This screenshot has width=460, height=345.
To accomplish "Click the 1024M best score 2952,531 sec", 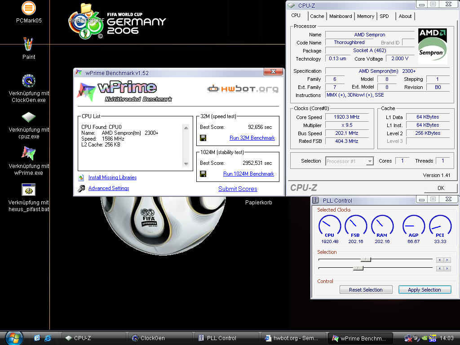I will (x=257, y=163).
